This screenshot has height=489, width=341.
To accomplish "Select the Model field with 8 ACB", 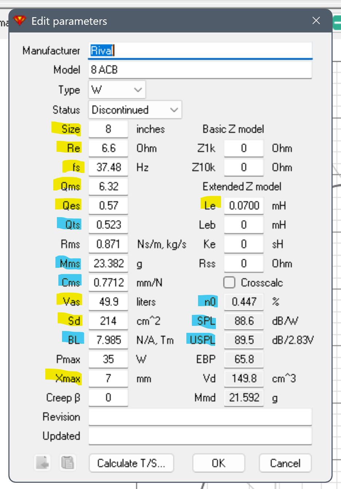I will click(200, 70).
